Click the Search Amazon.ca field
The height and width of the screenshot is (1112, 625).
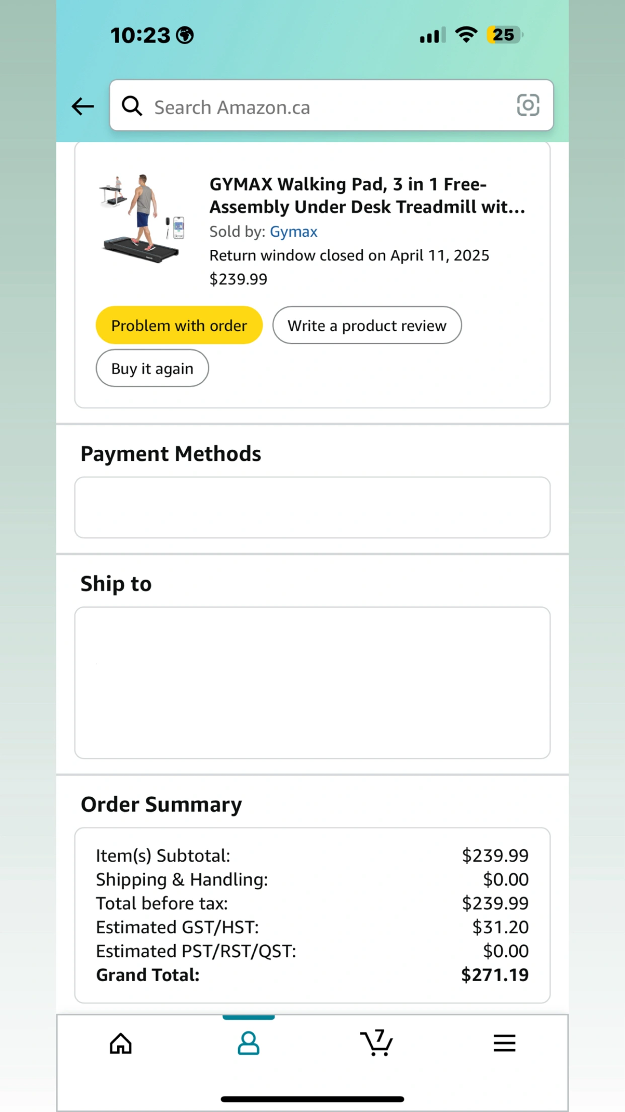point(332,105)
